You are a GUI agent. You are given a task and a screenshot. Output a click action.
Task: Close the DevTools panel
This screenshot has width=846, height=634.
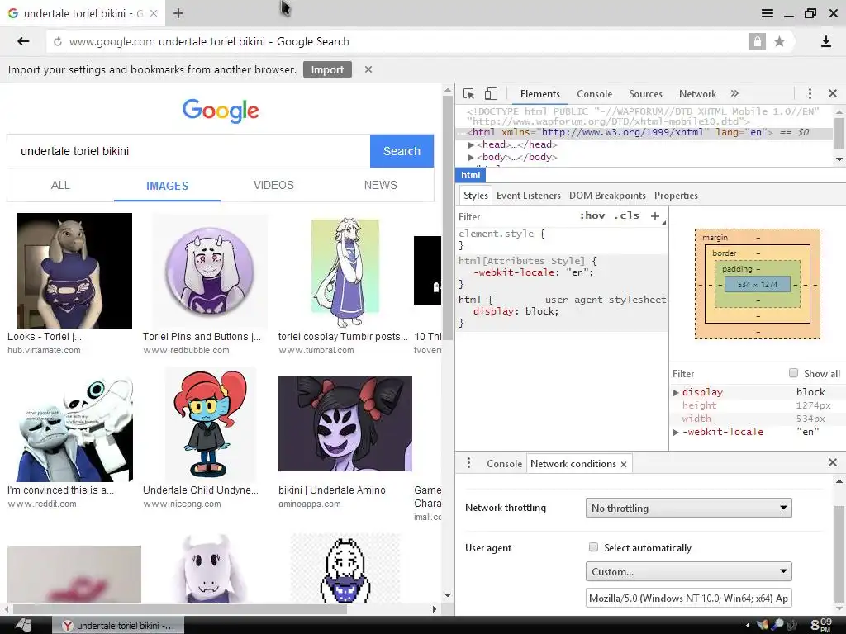click(x=833, y=94)
